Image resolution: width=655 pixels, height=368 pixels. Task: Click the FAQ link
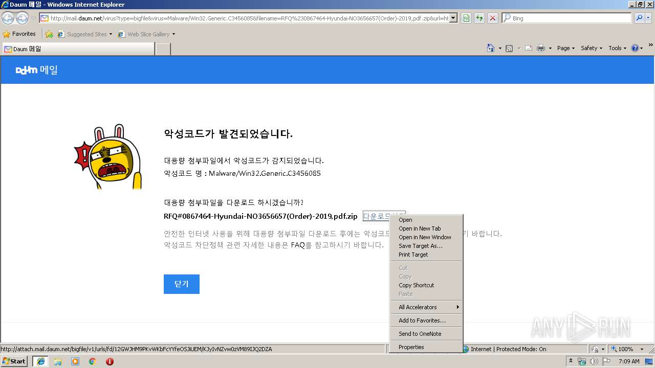(298, 245)
